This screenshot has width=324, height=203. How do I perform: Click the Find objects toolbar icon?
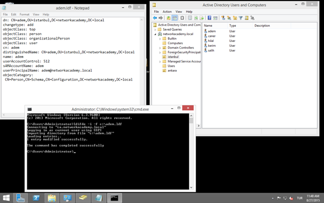click(x=247, y=18)
